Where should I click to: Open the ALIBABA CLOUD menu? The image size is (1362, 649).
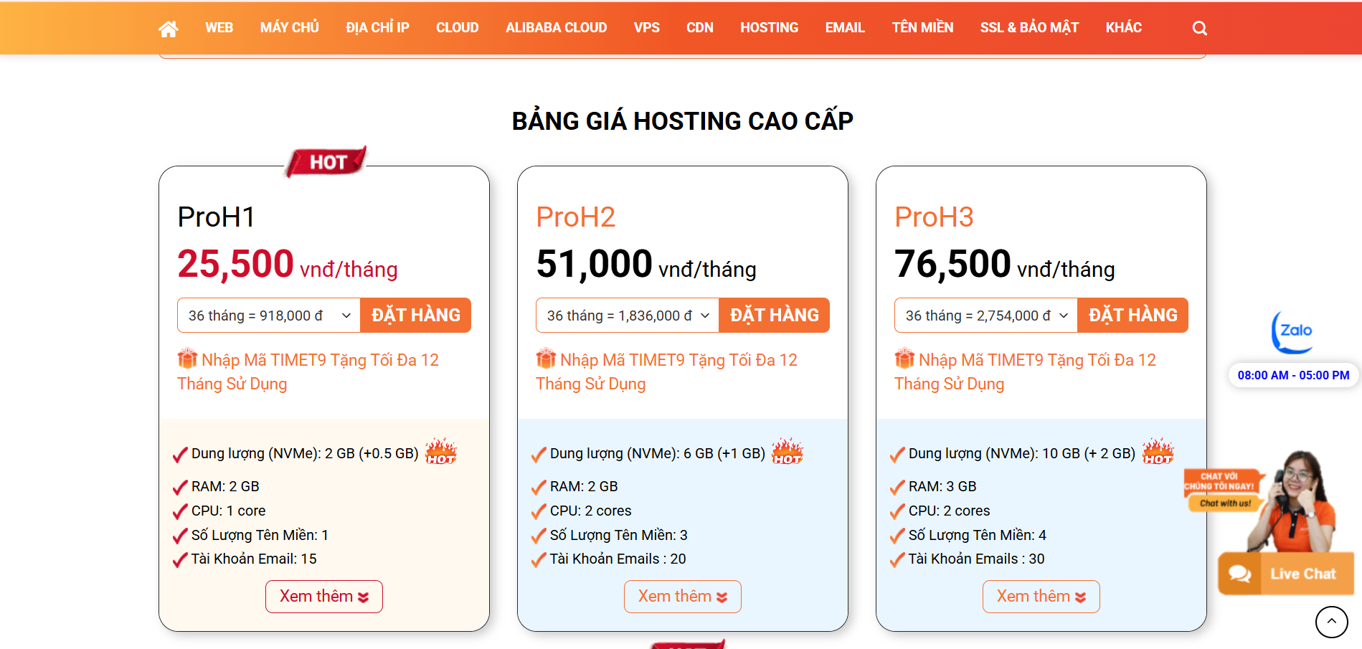point(556,28)
